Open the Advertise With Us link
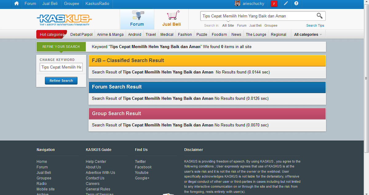Screen dimensions: 369x195 (101, 173)
